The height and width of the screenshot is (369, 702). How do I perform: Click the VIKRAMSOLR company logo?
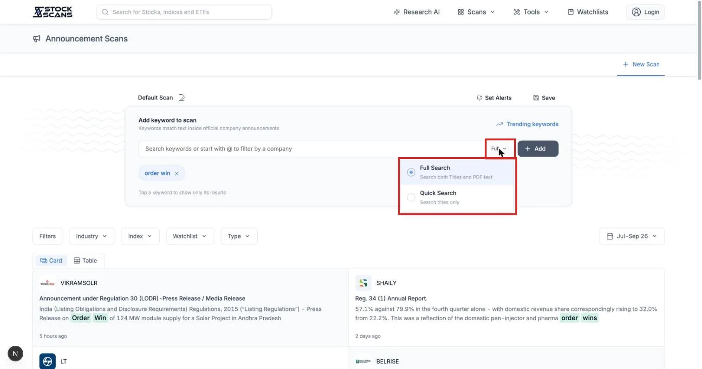click(x=47, y=283)
